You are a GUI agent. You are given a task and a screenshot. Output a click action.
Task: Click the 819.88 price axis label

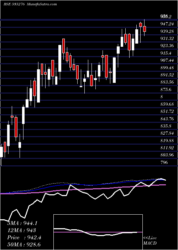[167, 140]
